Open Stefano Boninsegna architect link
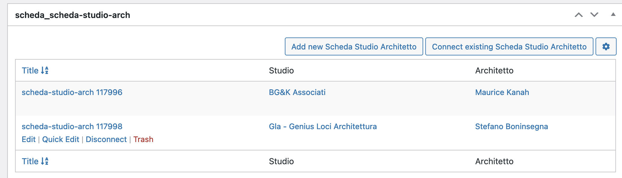Viewport: 622px width, 178px height. 511,126
